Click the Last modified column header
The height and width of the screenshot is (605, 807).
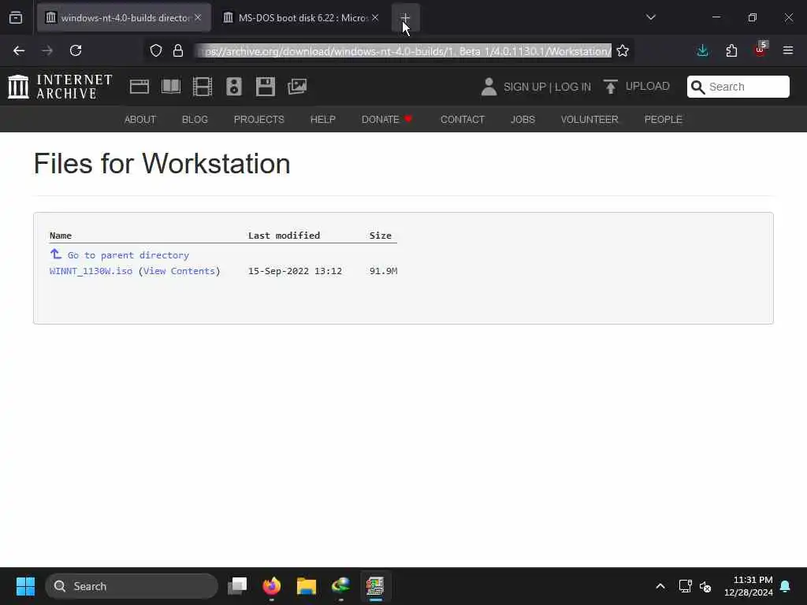point(284,236)
